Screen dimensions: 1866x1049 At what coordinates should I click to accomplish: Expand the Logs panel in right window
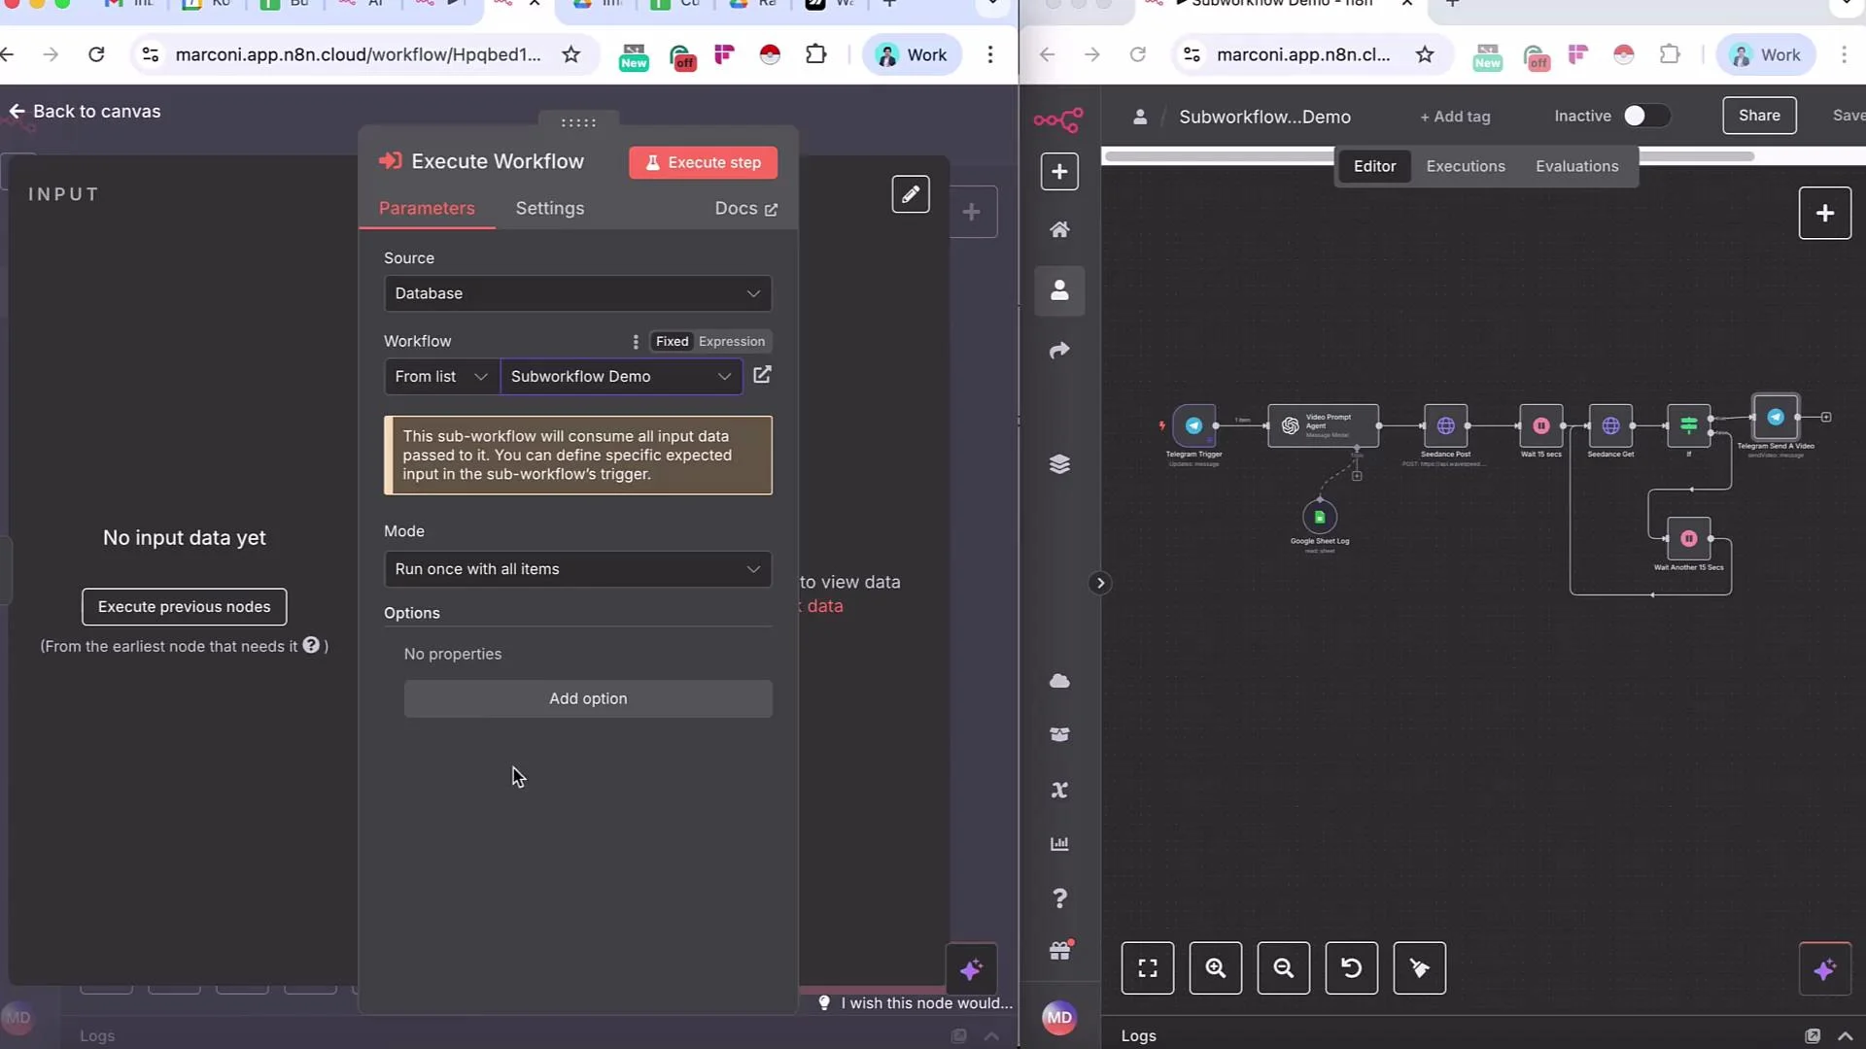1846,1036
